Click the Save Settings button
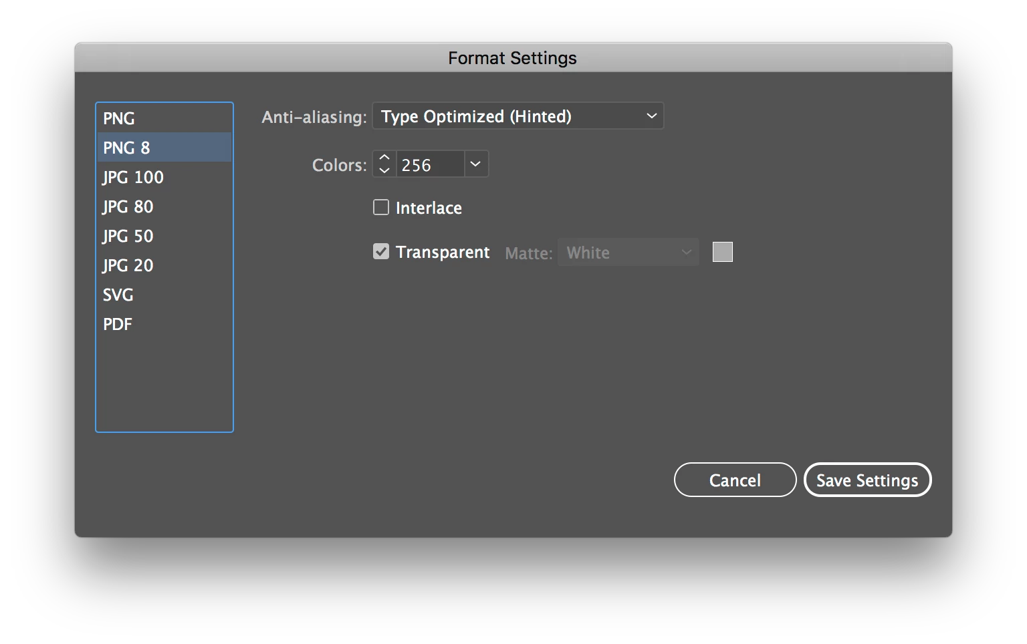The width and height of the screenshot is (1027, 644). (x=868, y=480)
